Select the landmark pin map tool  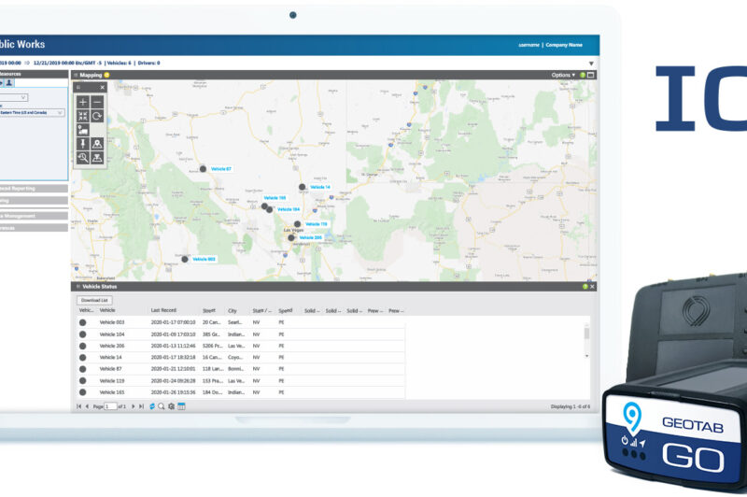click(97, 144)
